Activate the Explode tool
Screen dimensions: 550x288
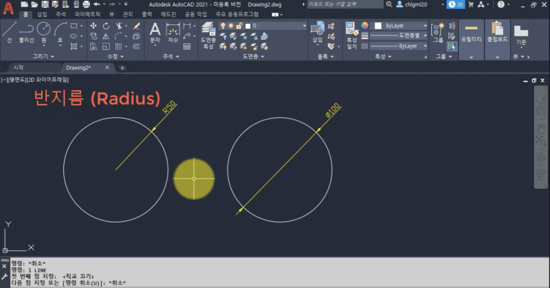tap(137, 36)
